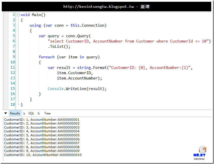Click the 'foreach' keyword

click(47, 57)
